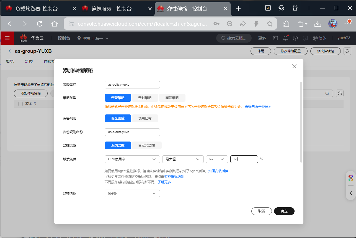356x238 pixels.
Task: Click the threshold value field showing 60
Action: [x=244, y=159]
